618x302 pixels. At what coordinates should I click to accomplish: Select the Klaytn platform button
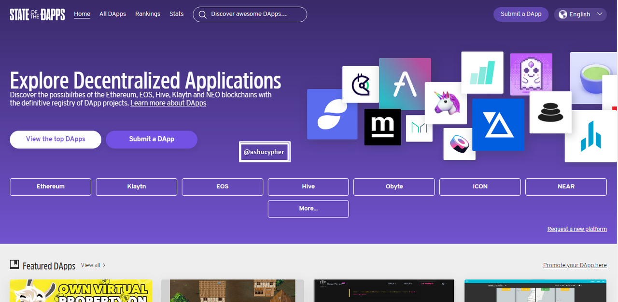(x=137, y=187)
